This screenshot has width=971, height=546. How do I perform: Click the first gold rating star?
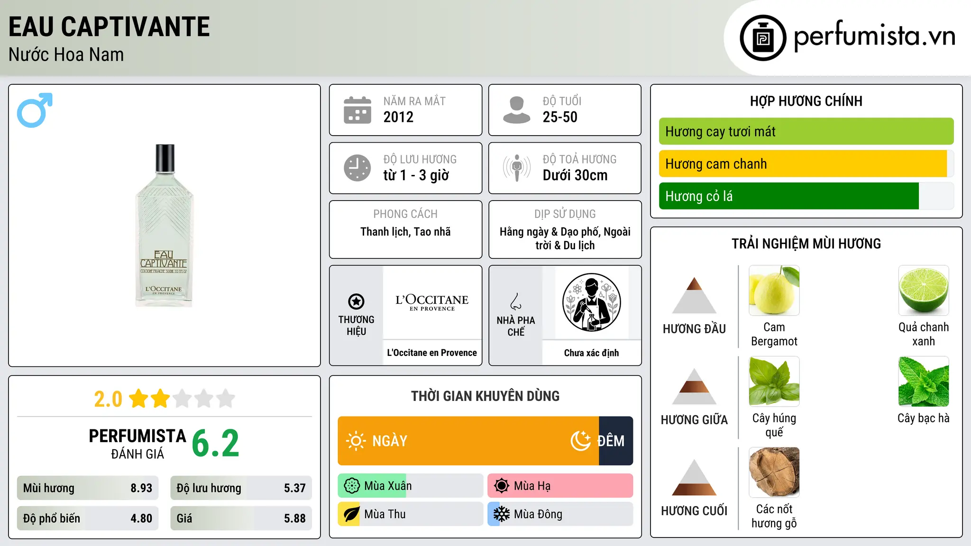pos(139,399)
